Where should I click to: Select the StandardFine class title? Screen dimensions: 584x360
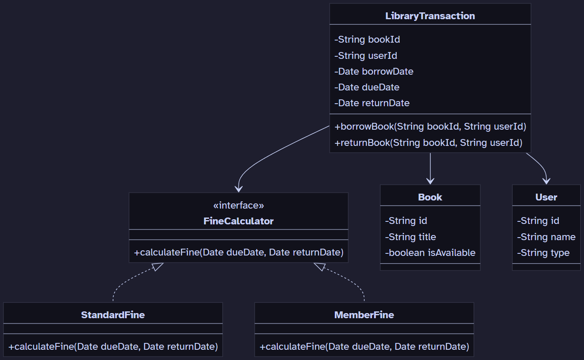113,315
